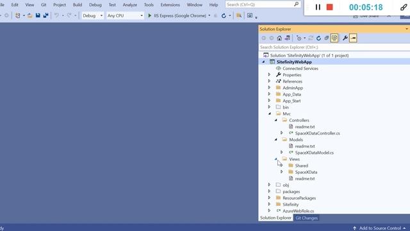Open the IIS Express target dropdown arrow
Image resolution: width=410 pixels, height=231 pixels.
pyautogui.click(x=209, y=15)
